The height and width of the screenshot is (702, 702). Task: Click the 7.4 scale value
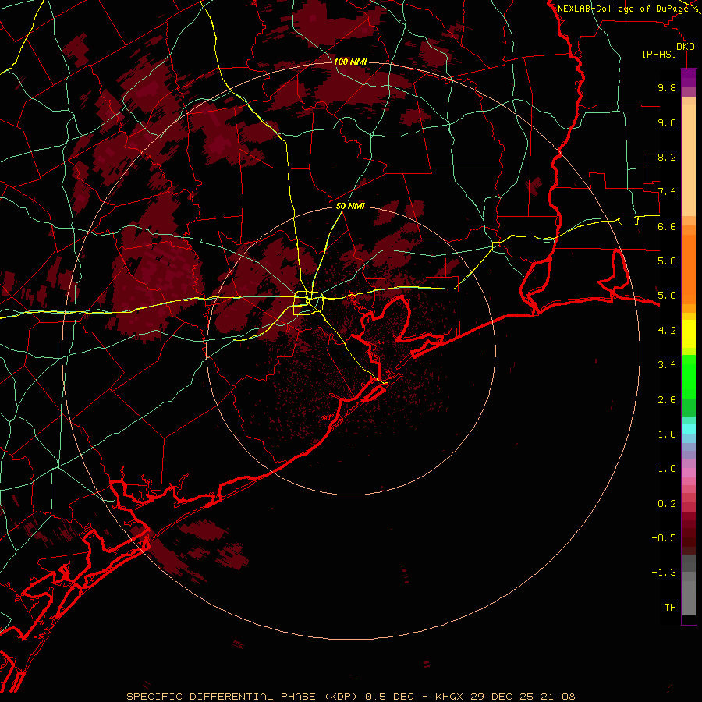click(x=667, y=192)
